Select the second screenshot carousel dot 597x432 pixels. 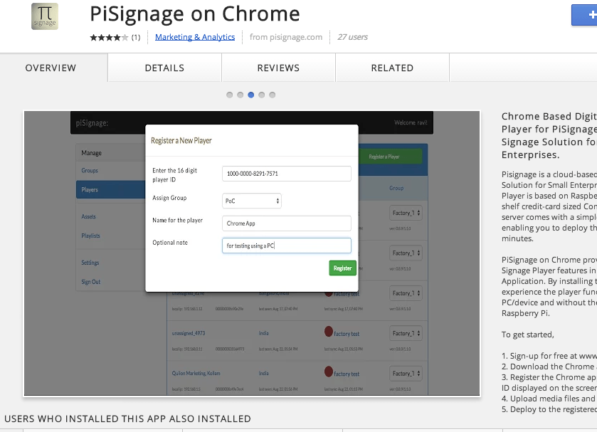click(x=240, y=95)
